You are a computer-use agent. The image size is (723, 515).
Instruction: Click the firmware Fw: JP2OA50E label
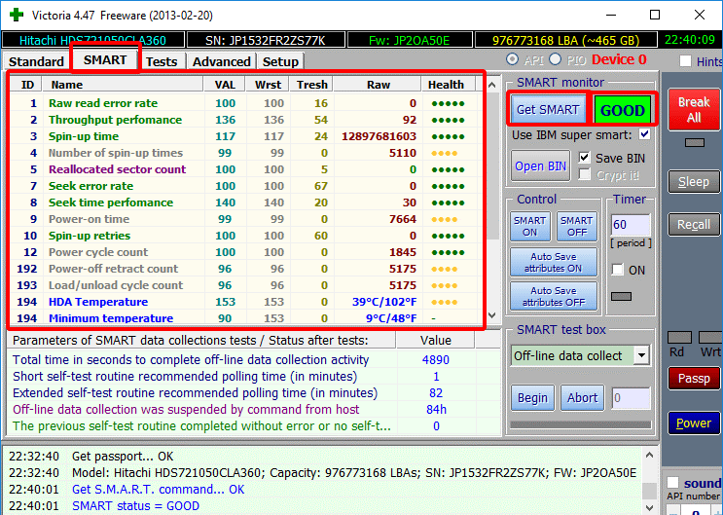point(410,40)
